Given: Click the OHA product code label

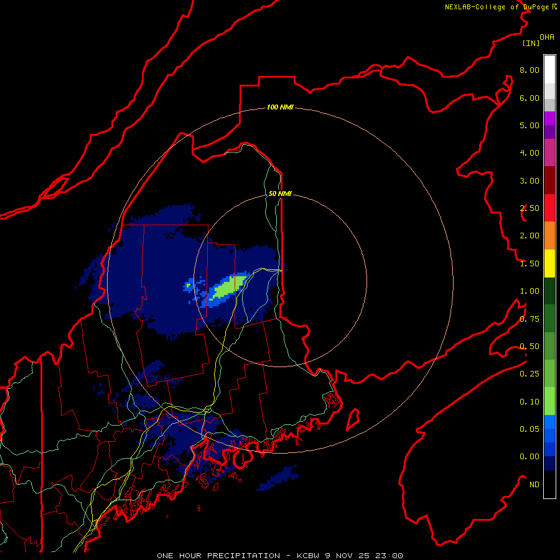Looking at the screenshot, I should pos(547,37).
